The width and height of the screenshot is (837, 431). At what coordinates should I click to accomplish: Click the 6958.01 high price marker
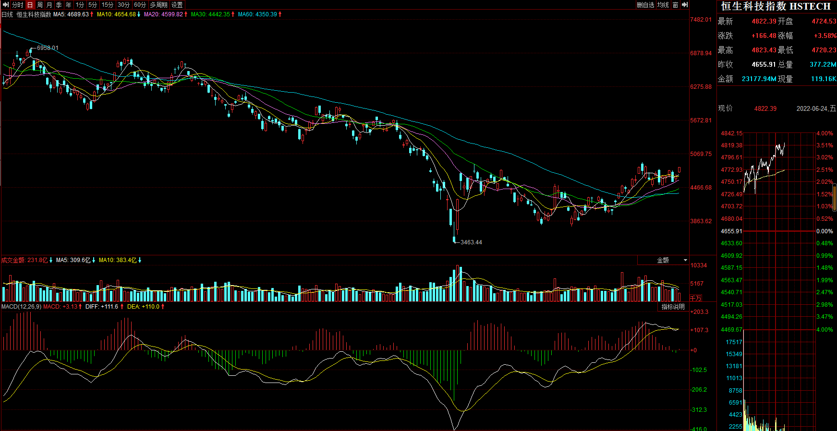click(48, 48)
